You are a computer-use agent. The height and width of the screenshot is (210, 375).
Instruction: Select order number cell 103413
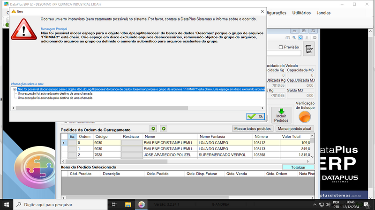click(x=266, y=149)
